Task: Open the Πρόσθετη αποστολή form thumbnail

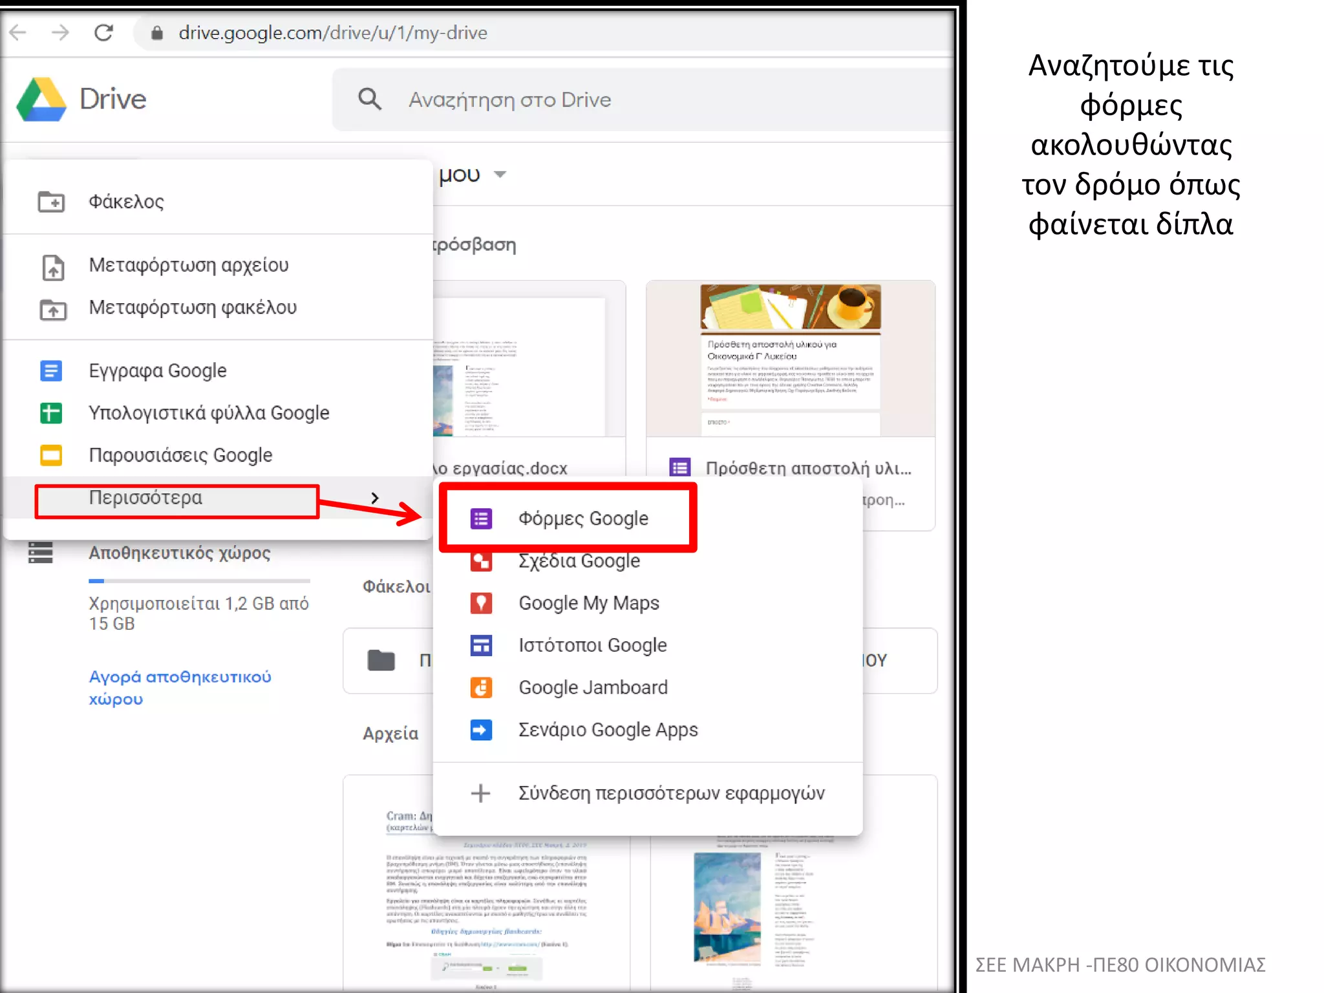Action: (790, 359)
